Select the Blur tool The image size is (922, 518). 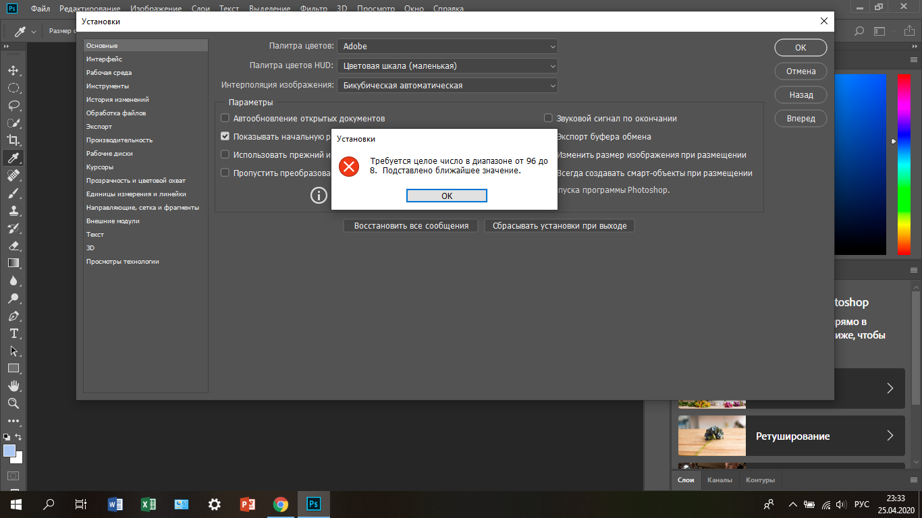[13, 281]
